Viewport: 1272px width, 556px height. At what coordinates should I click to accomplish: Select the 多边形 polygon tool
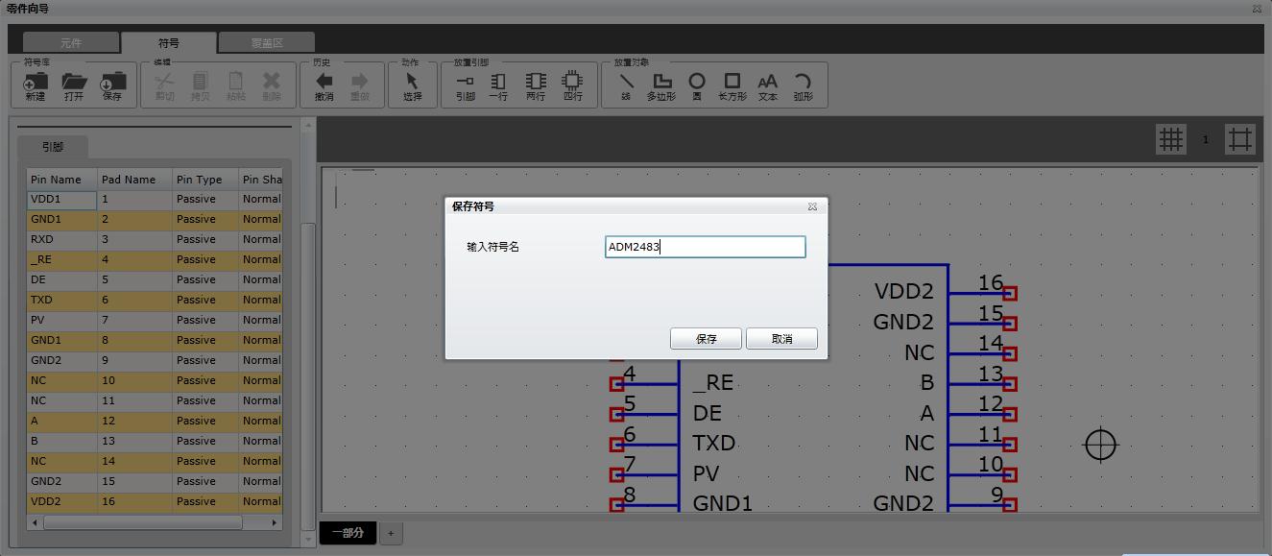(661, 85)
